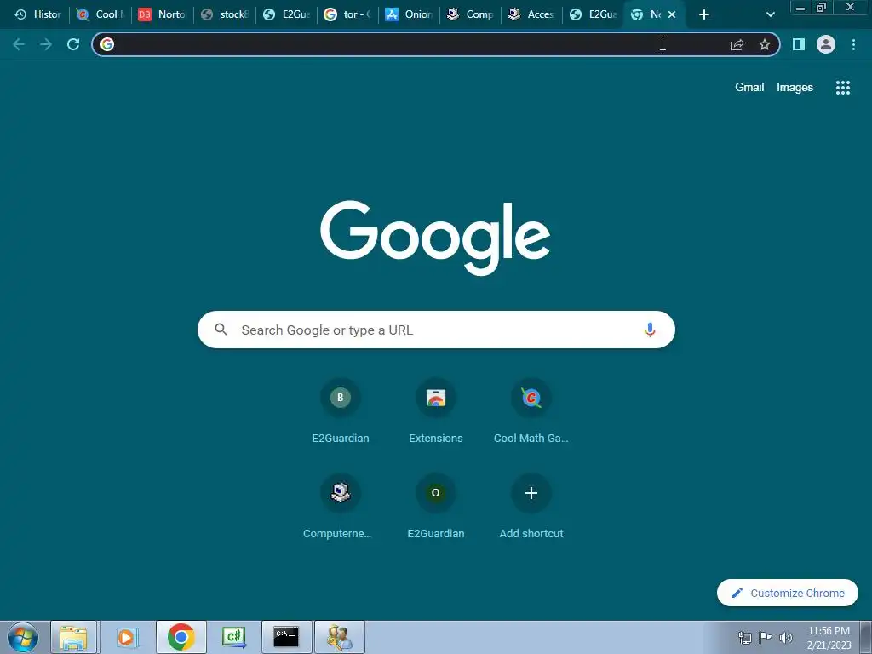This screenshot has height=654, width=872.
Task: Expand the tab search dropdown
Action: pos(770,14)
